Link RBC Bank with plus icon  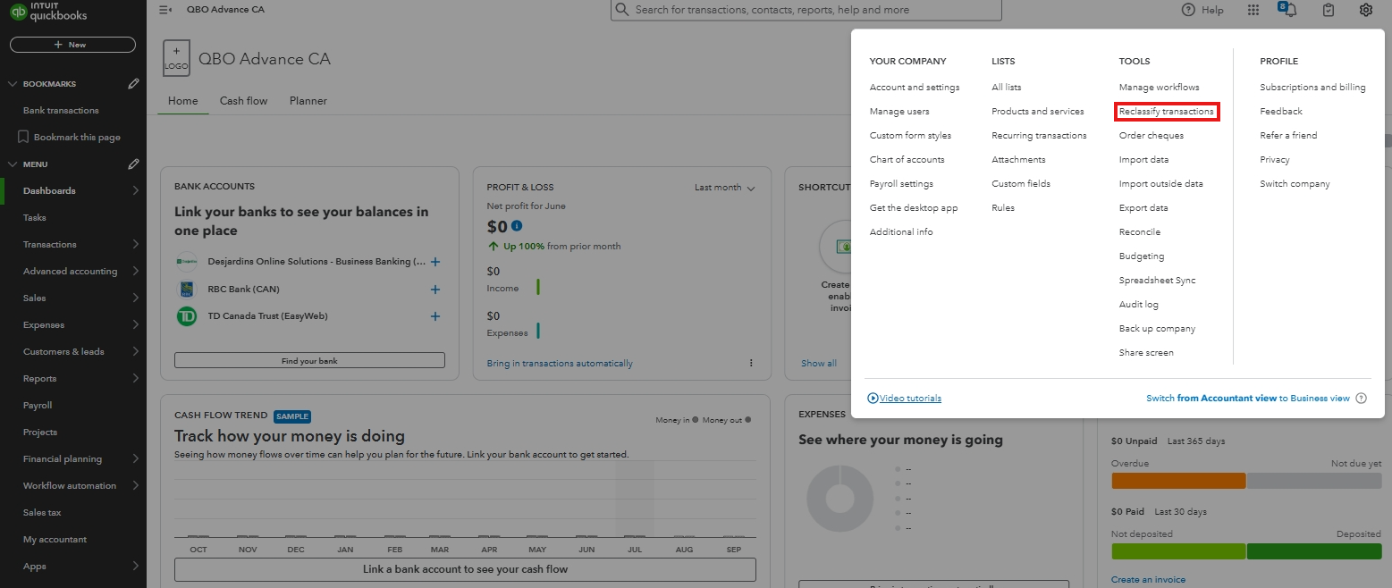pos(435,290)
